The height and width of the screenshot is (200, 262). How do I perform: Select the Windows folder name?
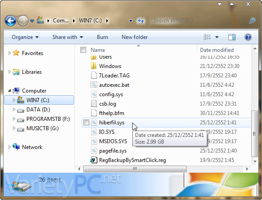point(110,66)
